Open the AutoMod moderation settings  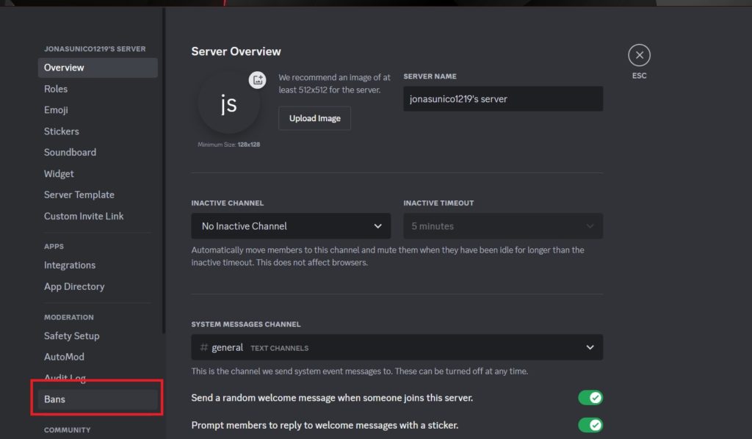coord(65,356)
